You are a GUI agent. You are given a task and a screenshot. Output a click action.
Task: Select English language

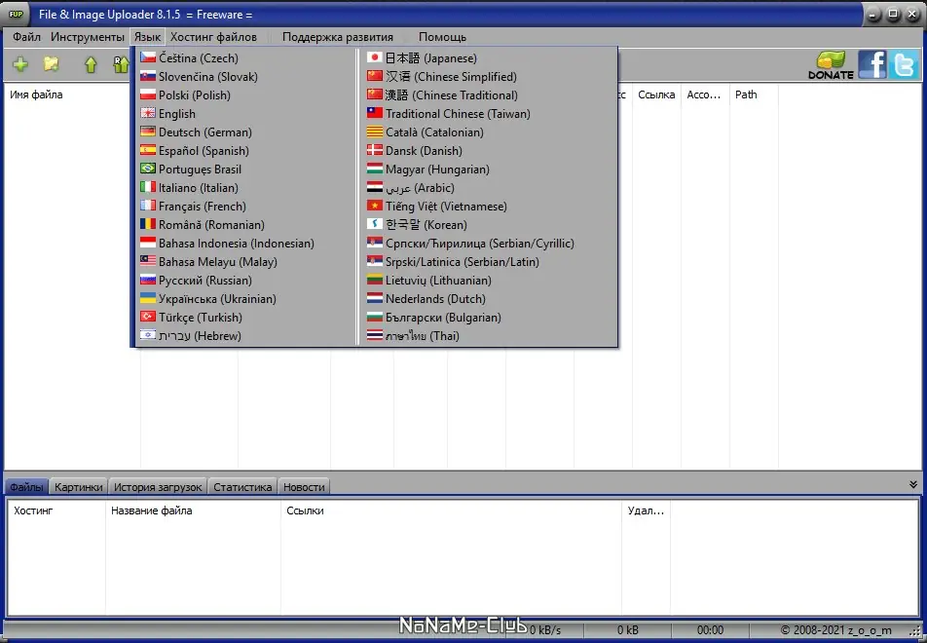coord(245,114)
